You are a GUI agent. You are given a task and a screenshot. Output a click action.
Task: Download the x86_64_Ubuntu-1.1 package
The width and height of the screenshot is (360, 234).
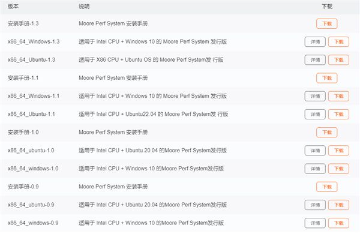pyautogui.click(x=338, y=115)
